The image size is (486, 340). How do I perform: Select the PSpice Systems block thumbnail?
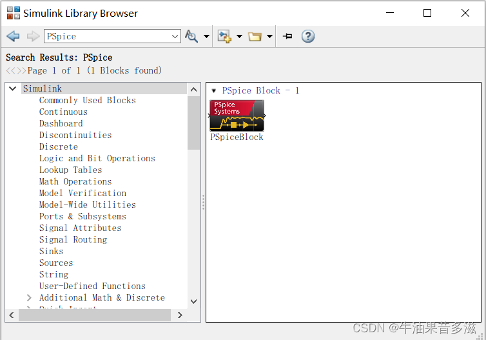tap(237, 115)
